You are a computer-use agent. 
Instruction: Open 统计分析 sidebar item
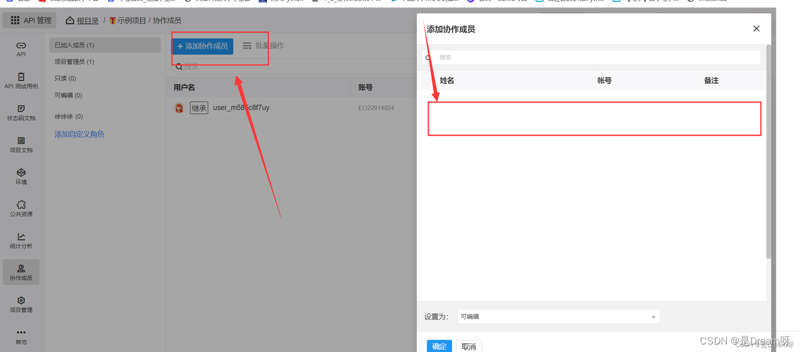point(21,240)
